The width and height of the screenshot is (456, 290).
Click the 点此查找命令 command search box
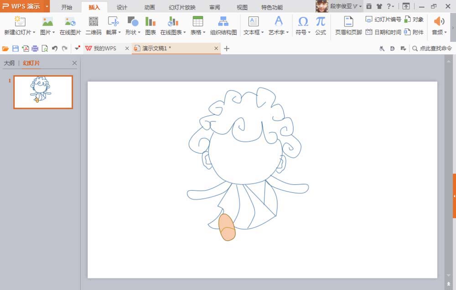(432, 49)
